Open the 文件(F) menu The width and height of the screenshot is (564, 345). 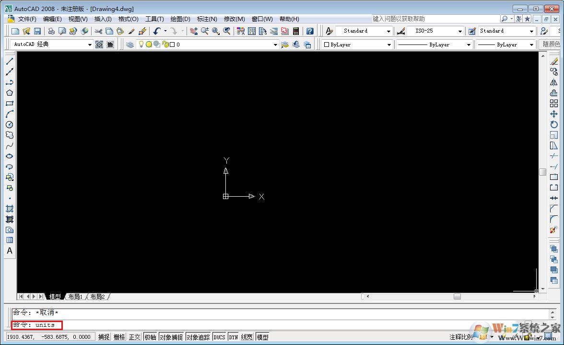(27, 19)
